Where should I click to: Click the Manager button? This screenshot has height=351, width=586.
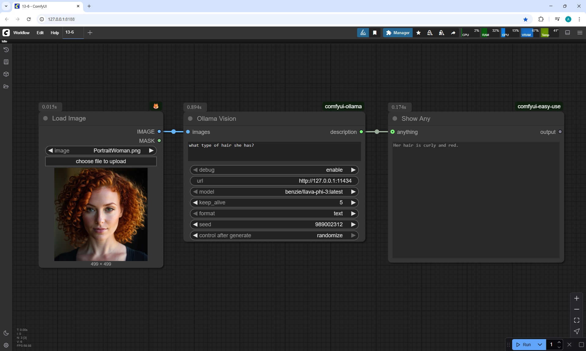[398, 33]
